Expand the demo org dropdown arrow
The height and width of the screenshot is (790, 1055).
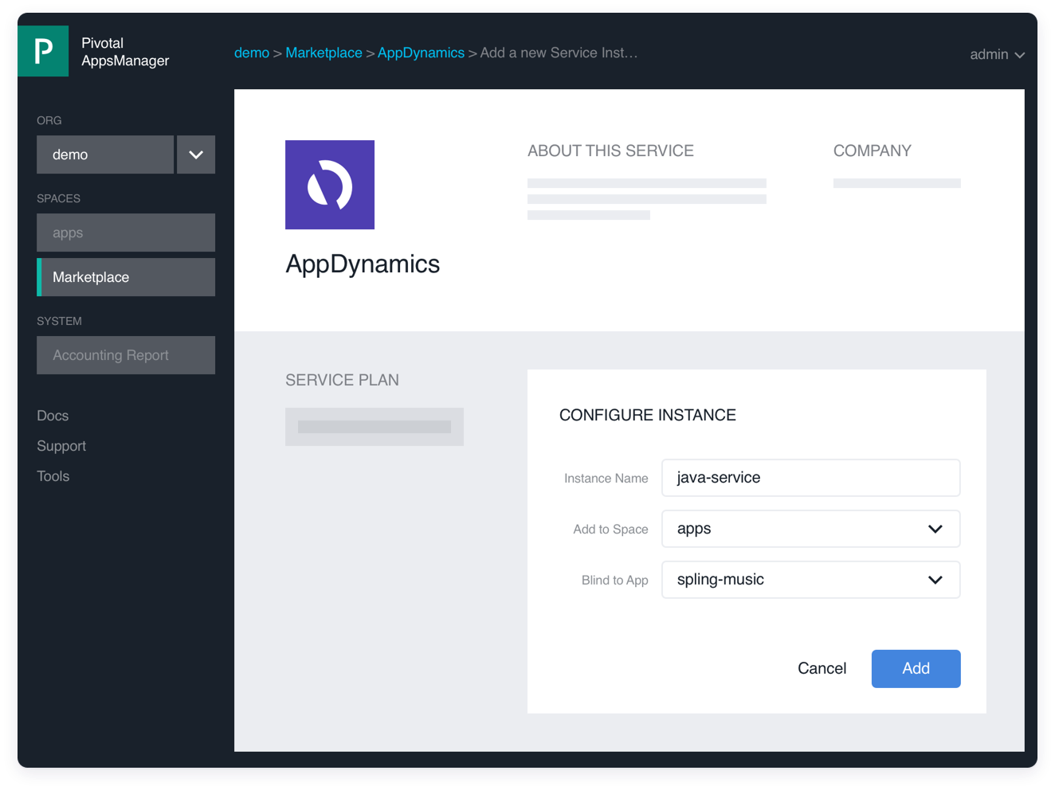(196, 154)
